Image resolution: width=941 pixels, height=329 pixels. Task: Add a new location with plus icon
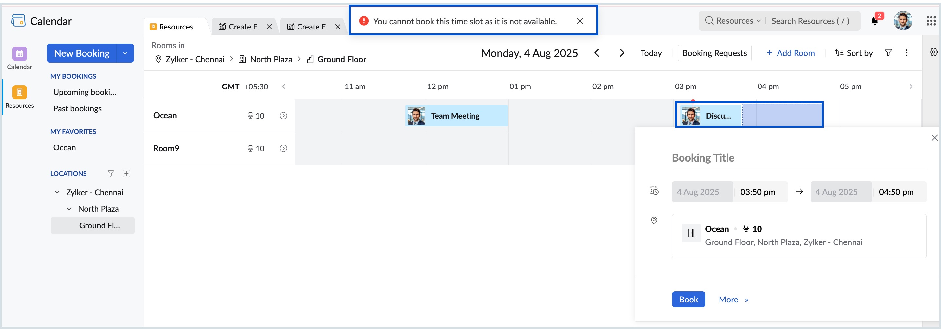point(126,173)
